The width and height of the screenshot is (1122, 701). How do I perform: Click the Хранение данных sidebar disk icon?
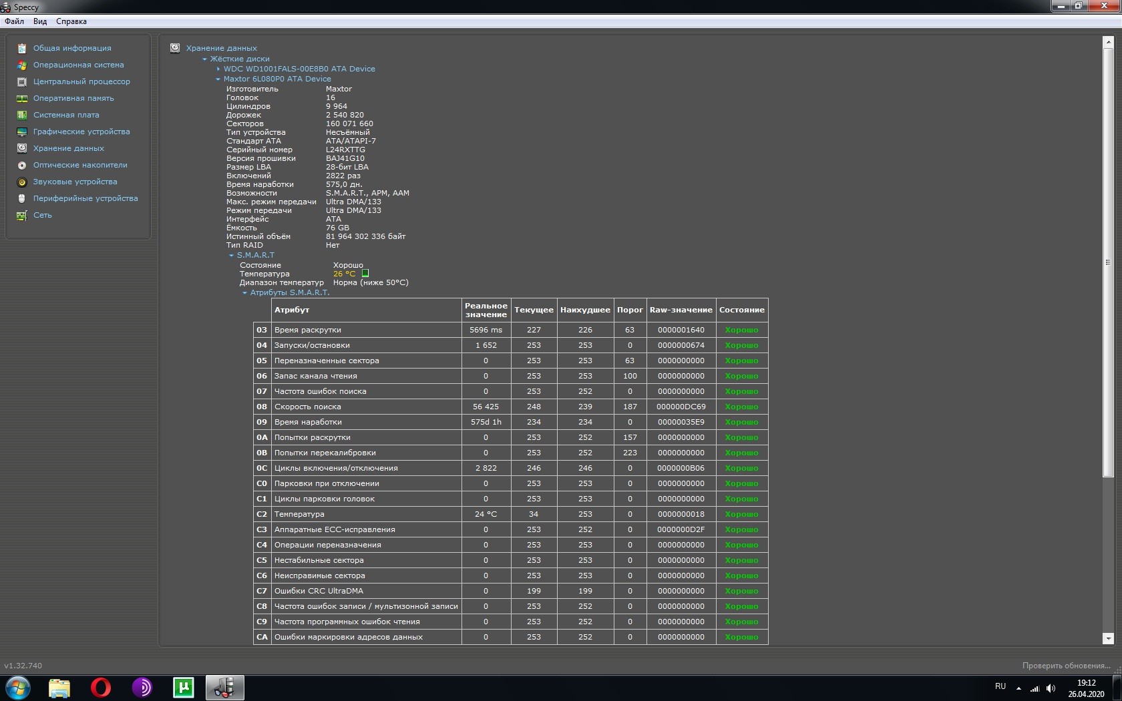[x=21, y=148]
